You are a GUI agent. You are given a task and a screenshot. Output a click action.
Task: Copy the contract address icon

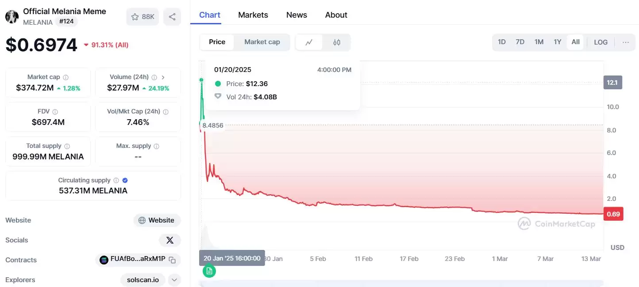point(172,260)
